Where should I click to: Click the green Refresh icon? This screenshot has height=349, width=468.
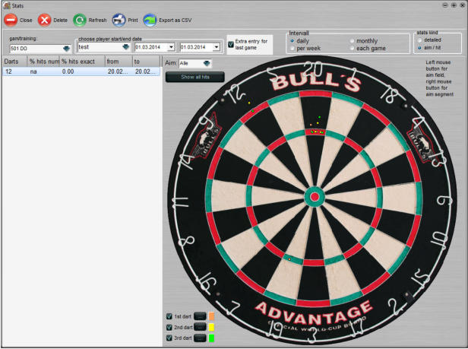pos(79,20)
